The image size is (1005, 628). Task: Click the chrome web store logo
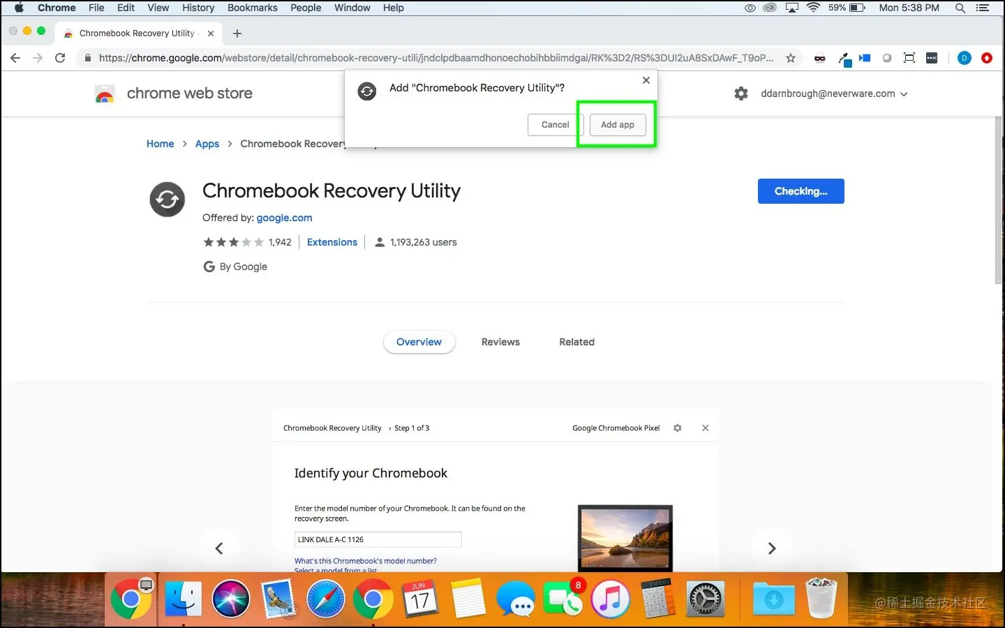tap(174, 94)
